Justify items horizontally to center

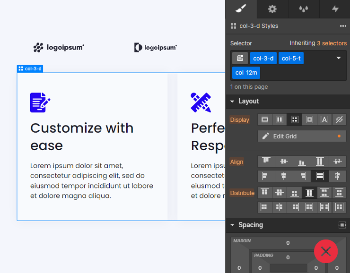tap(284, 176)
